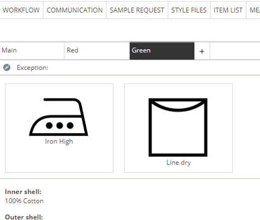Click the Exception field label
Screen dimensions: 260x220
(33, 68)
